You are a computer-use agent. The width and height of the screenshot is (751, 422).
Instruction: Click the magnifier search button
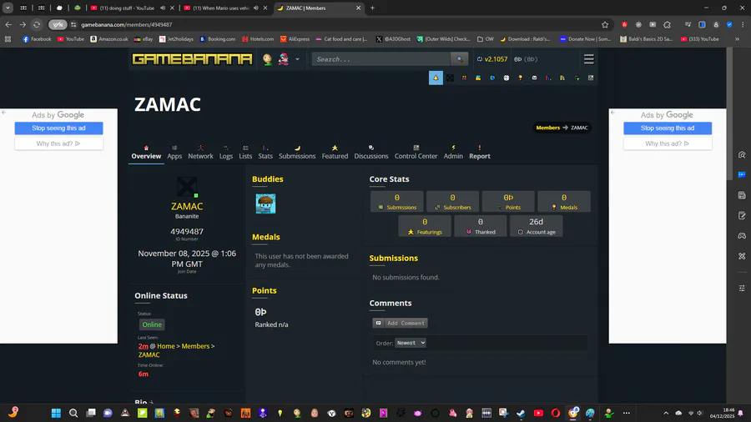click(x=459, y=59)
